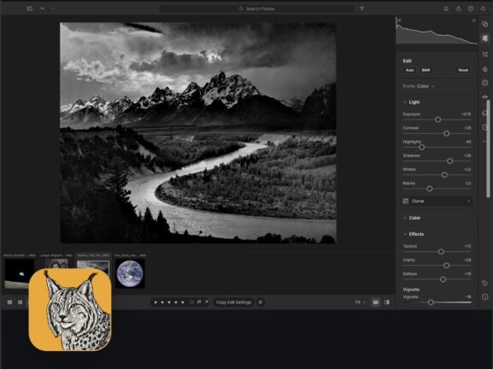Toggle the left panel layout icon

30,9
